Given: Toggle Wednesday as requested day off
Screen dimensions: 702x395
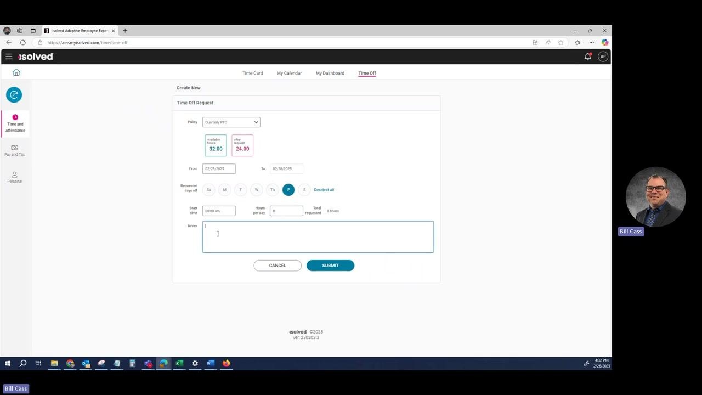Looking at the screenshot, I should point(256,190).
